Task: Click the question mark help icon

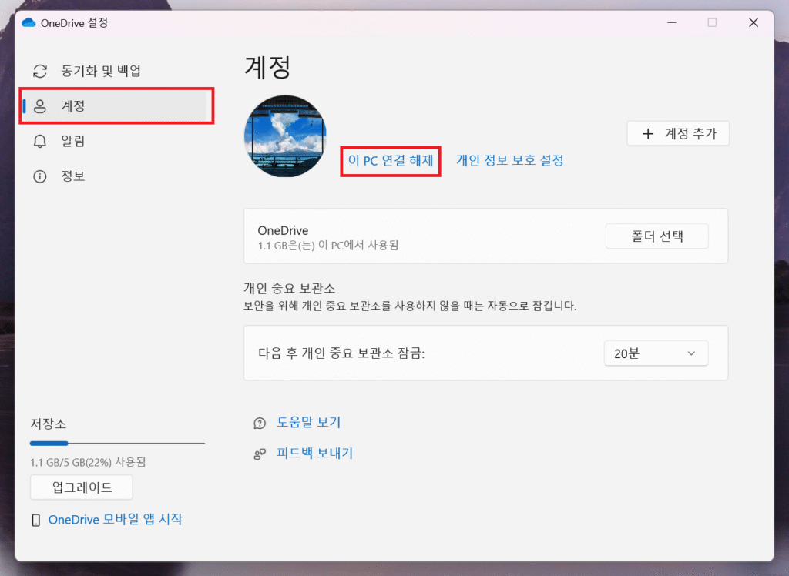Action: point(260,423)
